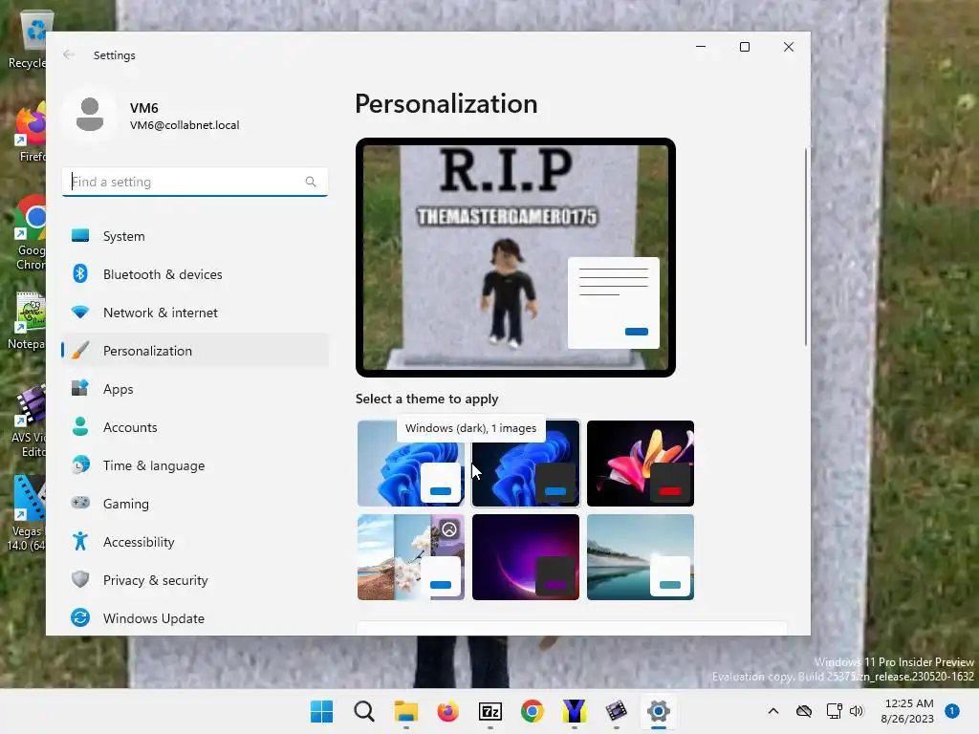Image resolution: width=979 pixels, height=734 pixels.
Task: Click the VM6 user avatar
Action: click(x=90, y=115)
